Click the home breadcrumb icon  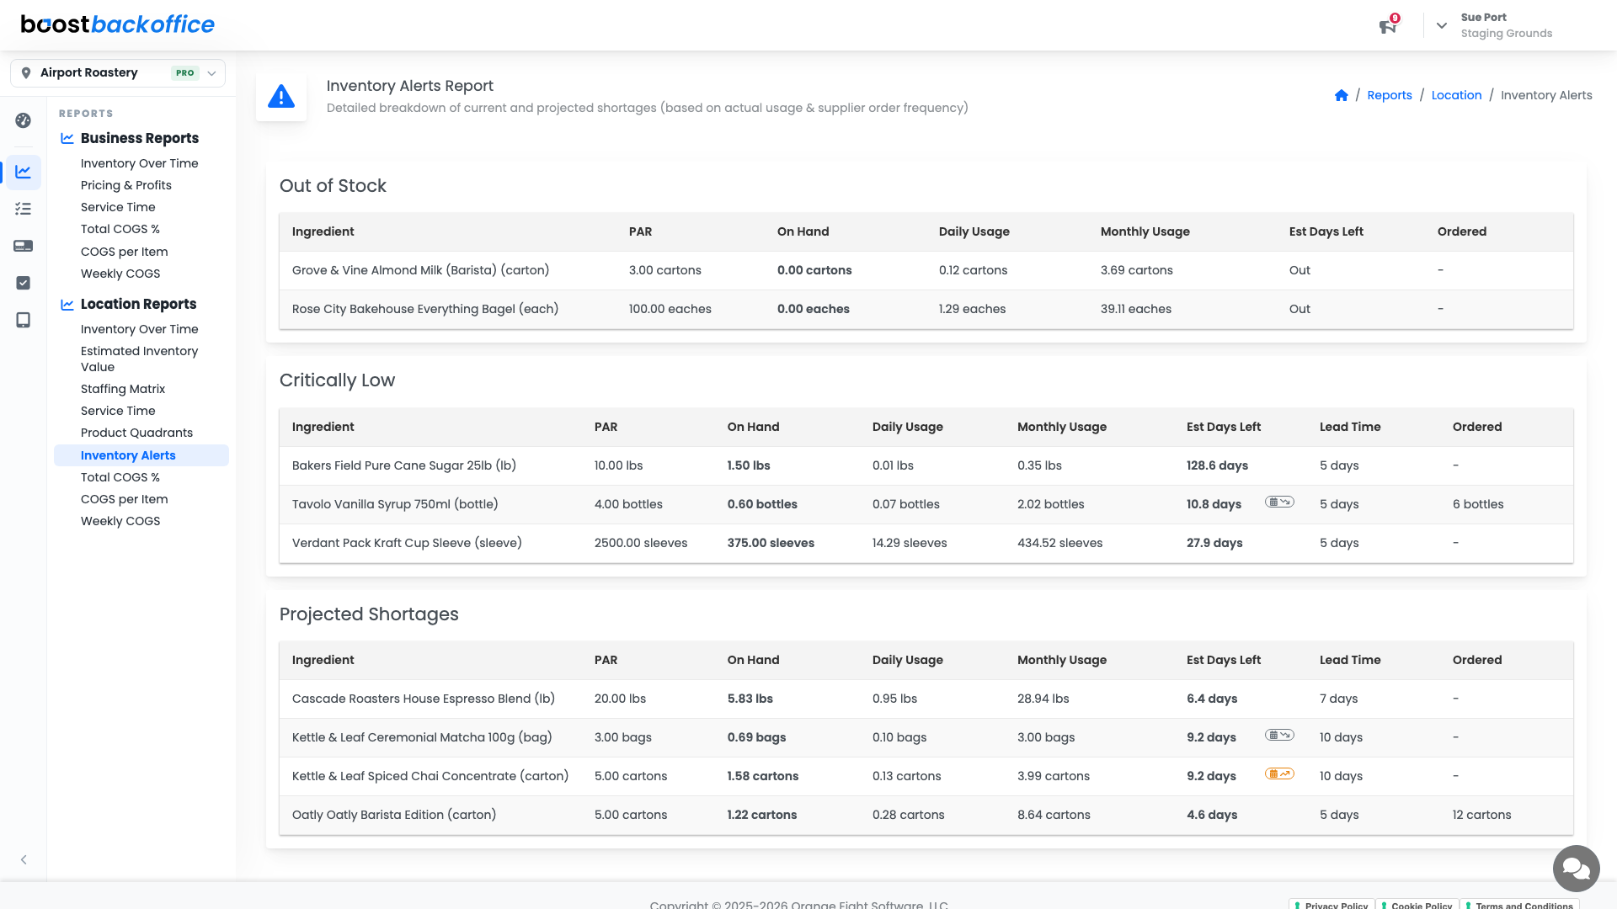pyautogui.click(x=1342, y=95)
